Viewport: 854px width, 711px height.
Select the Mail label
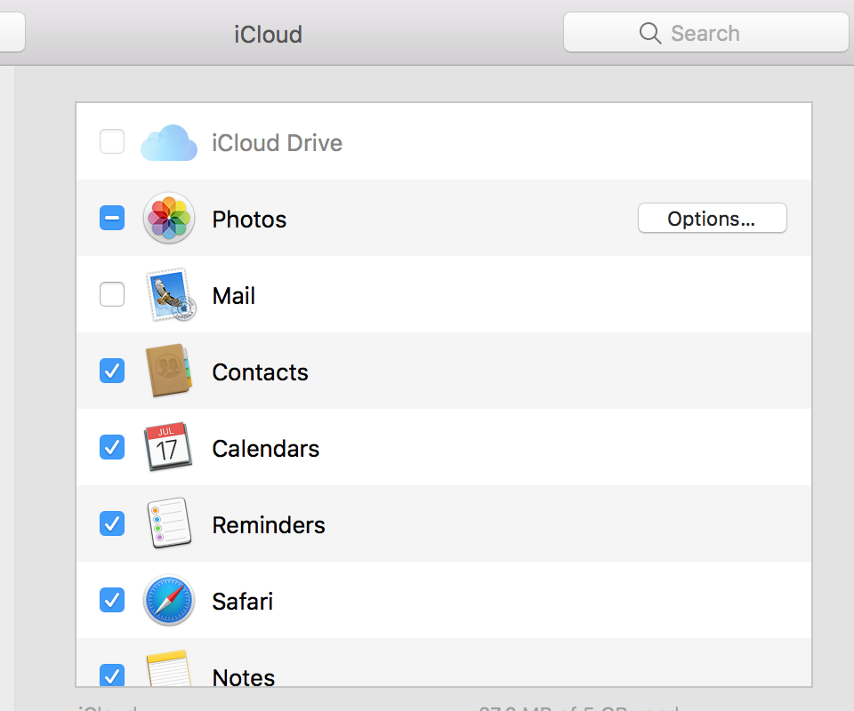[x=233, y=296]
